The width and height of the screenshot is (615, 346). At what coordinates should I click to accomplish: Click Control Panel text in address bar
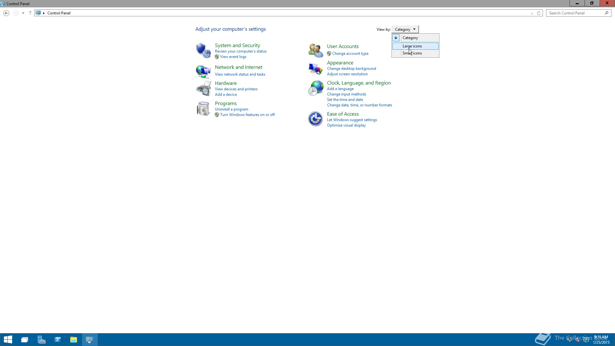(59, 13)
